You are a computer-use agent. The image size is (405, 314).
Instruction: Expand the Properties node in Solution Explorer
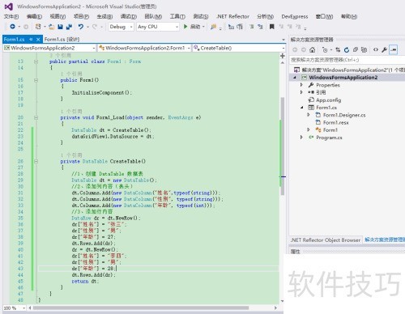click(301, 85)
